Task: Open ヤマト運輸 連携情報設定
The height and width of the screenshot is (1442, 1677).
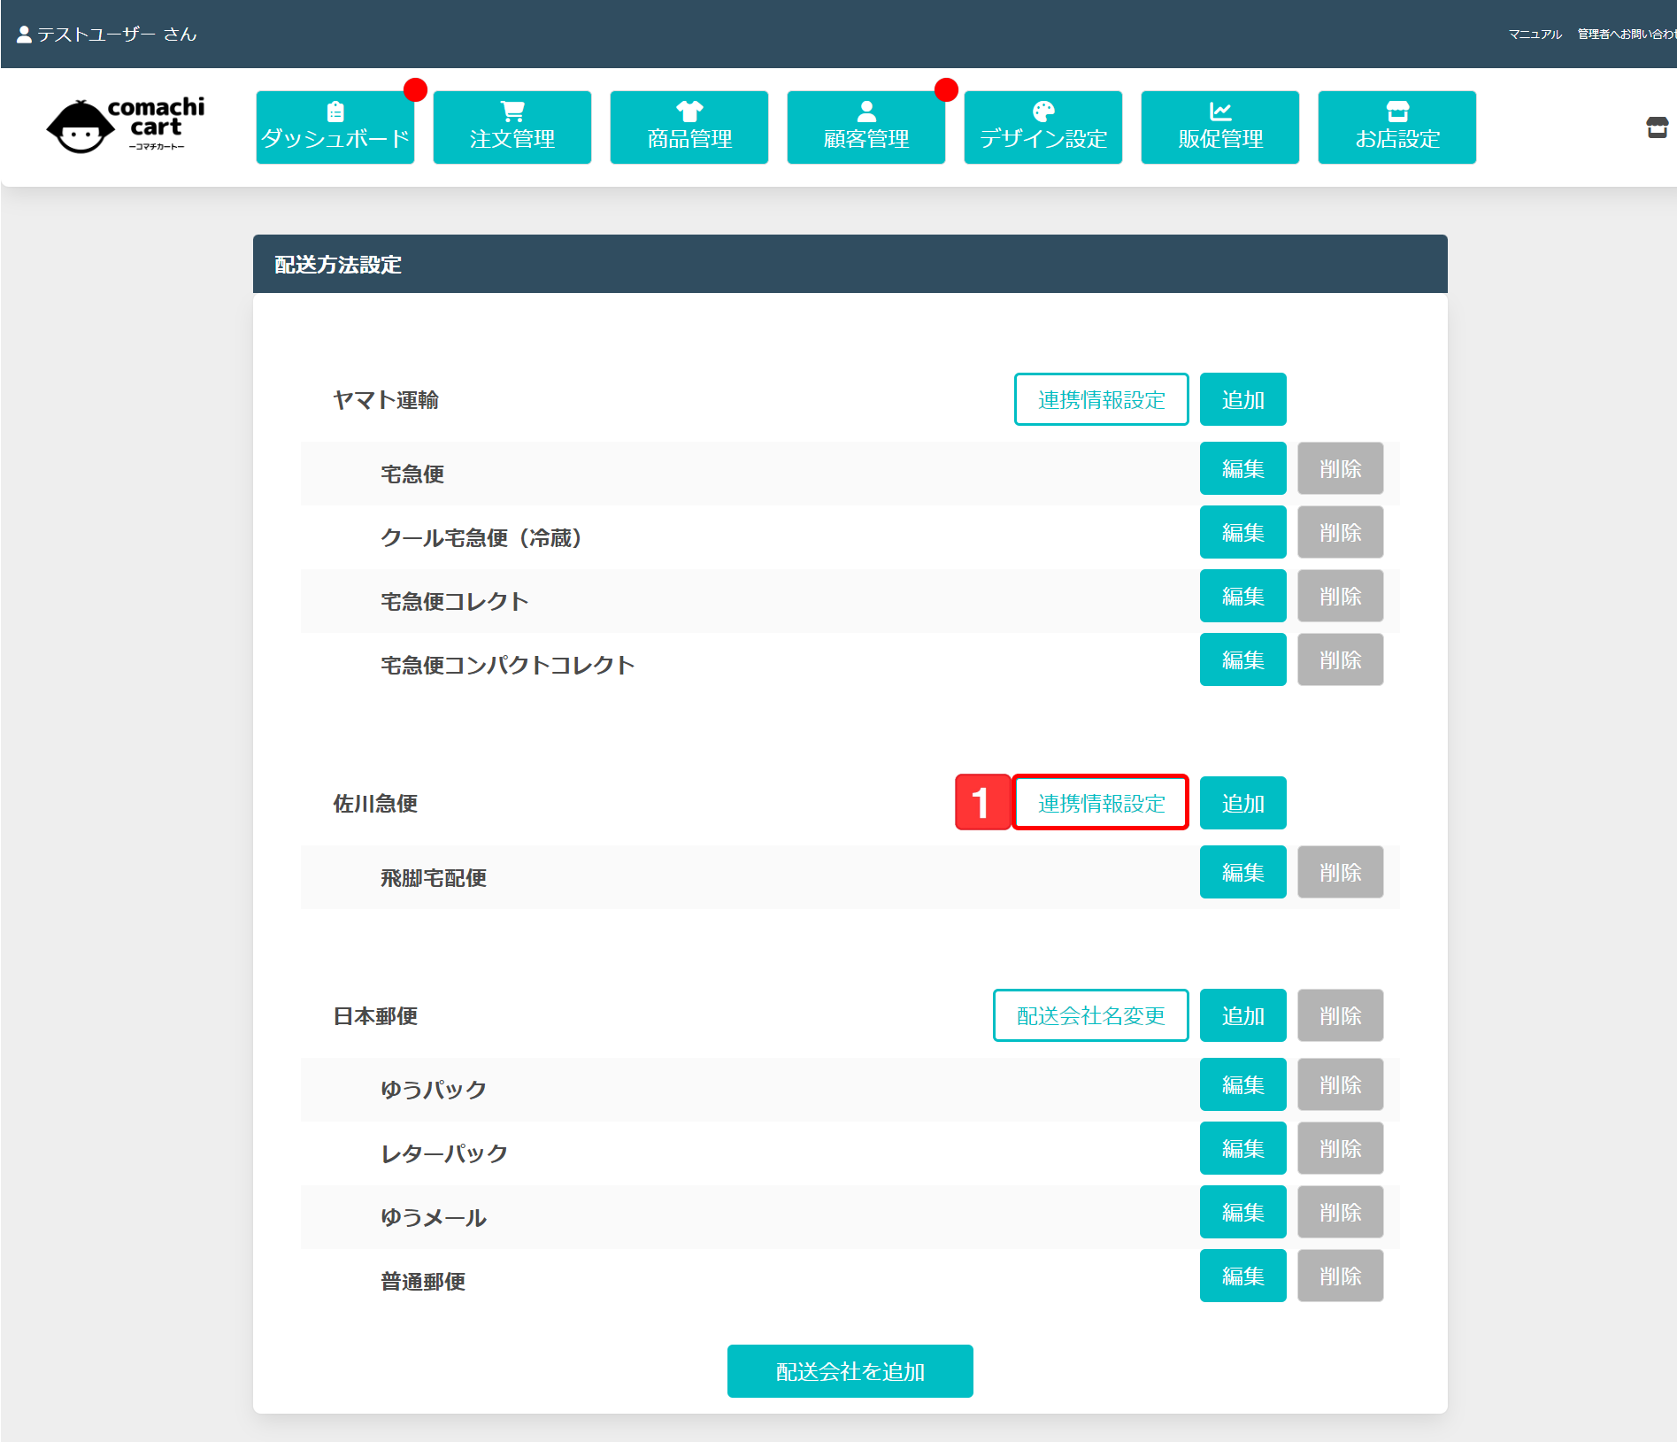Action: (x=1101, y=399)
